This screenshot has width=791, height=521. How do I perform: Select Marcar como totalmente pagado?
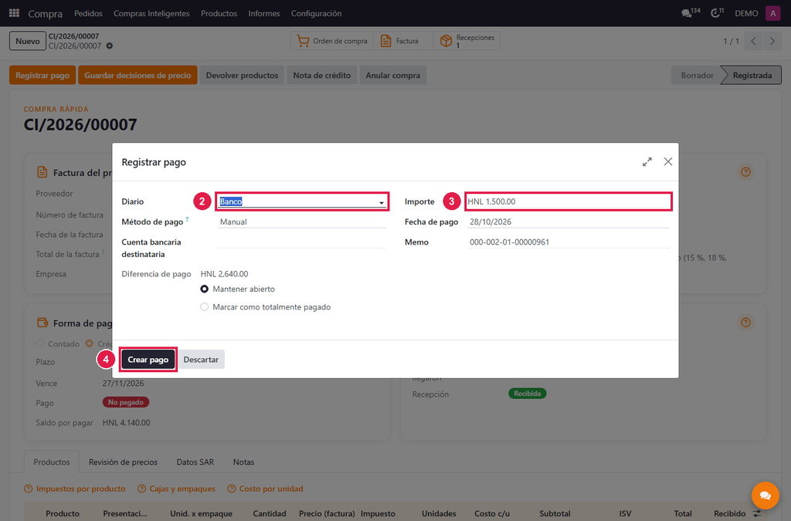click(204, 307)
